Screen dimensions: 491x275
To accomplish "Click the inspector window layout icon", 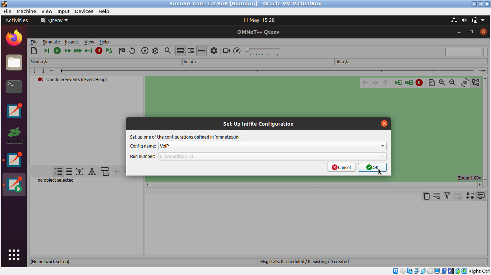I will [x=105, y=172].
